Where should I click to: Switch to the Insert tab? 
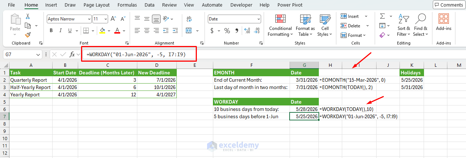pos(51,5)
